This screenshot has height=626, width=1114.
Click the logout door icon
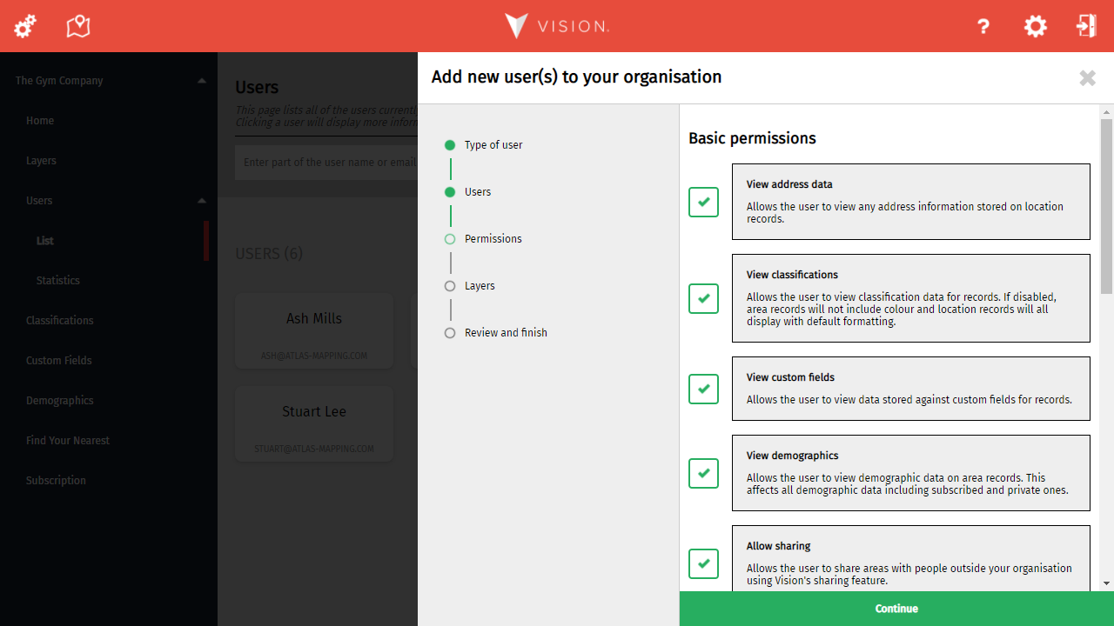coord(1085,26)
